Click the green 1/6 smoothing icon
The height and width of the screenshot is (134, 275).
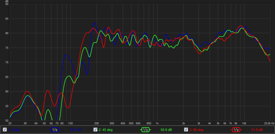tap(145, 130)
